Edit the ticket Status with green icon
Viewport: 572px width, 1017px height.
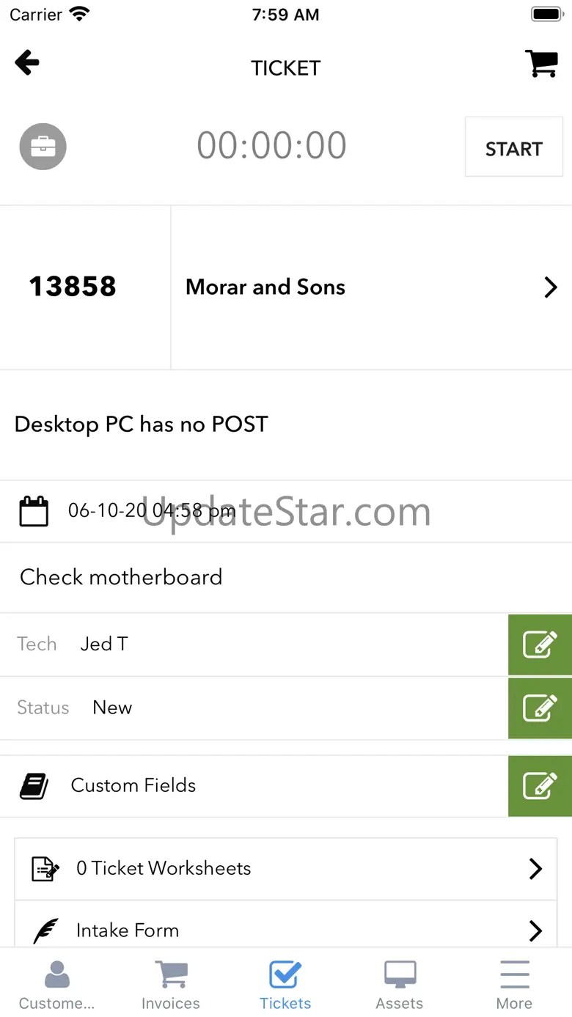click(540, 708)
